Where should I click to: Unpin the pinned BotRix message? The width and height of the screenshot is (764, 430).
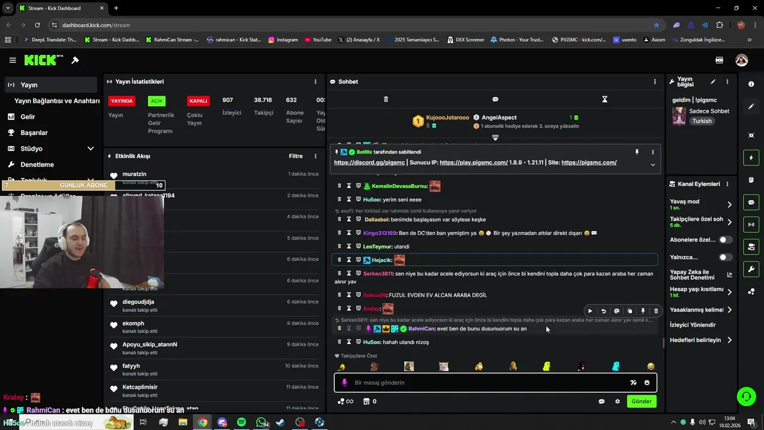(x=637, y=152)
